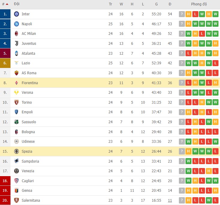Click Salernitana's underlined 11 points value
This screenshot has width=220, height=205.
click(x=170, y=200)
